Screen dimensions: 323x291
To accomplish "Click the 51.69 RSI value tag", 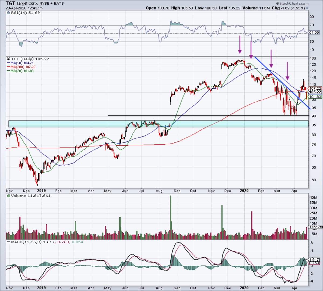I will point(314,33).
